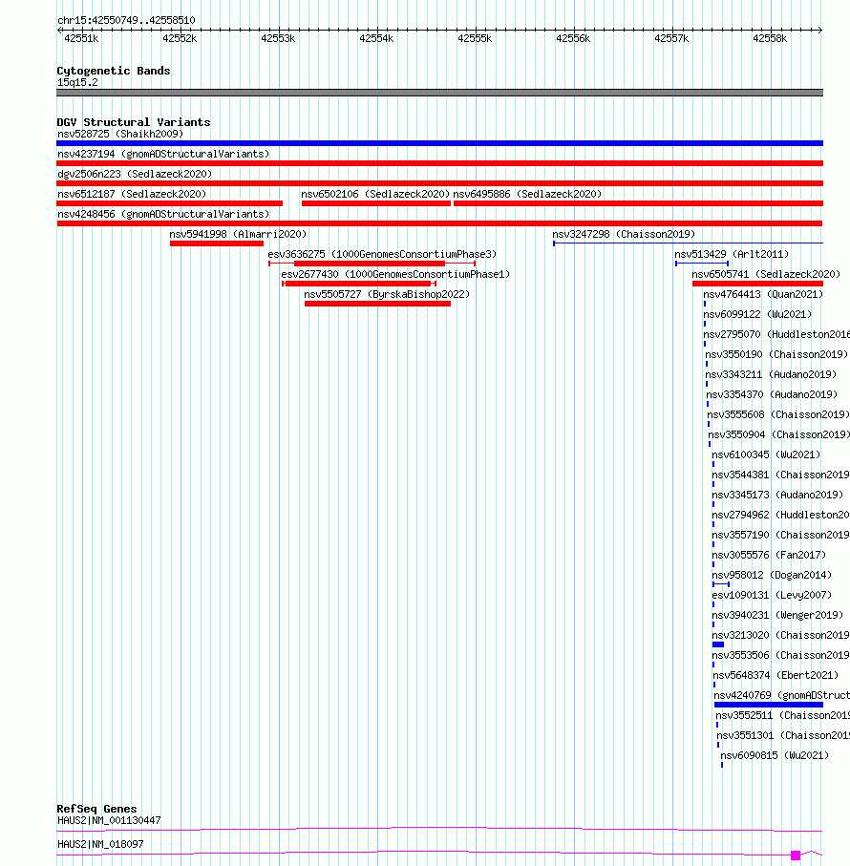Open HAUS2|NM_018097 transcript label
The height and width of the screenshot is (866, 850).
(x=100, y=844)
